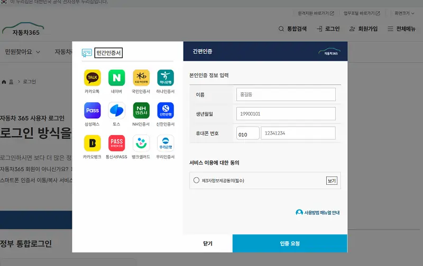
Task: Open the 원격지원 바로가기 link
Action: (316, 13)
